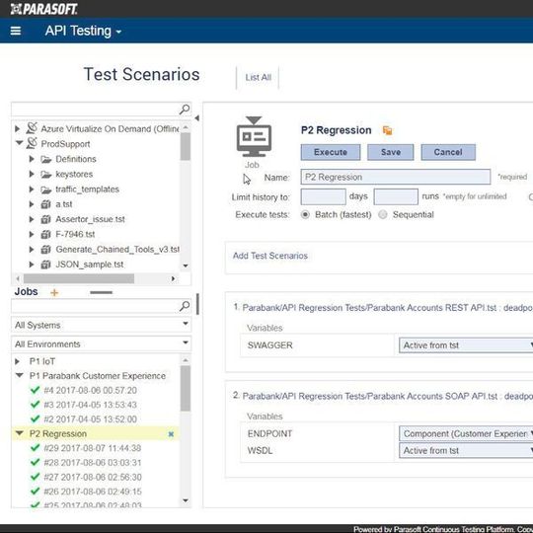Select Batch (fastest) radio button
The height and width of the screenshot is (533, 533).
[305, 215]
